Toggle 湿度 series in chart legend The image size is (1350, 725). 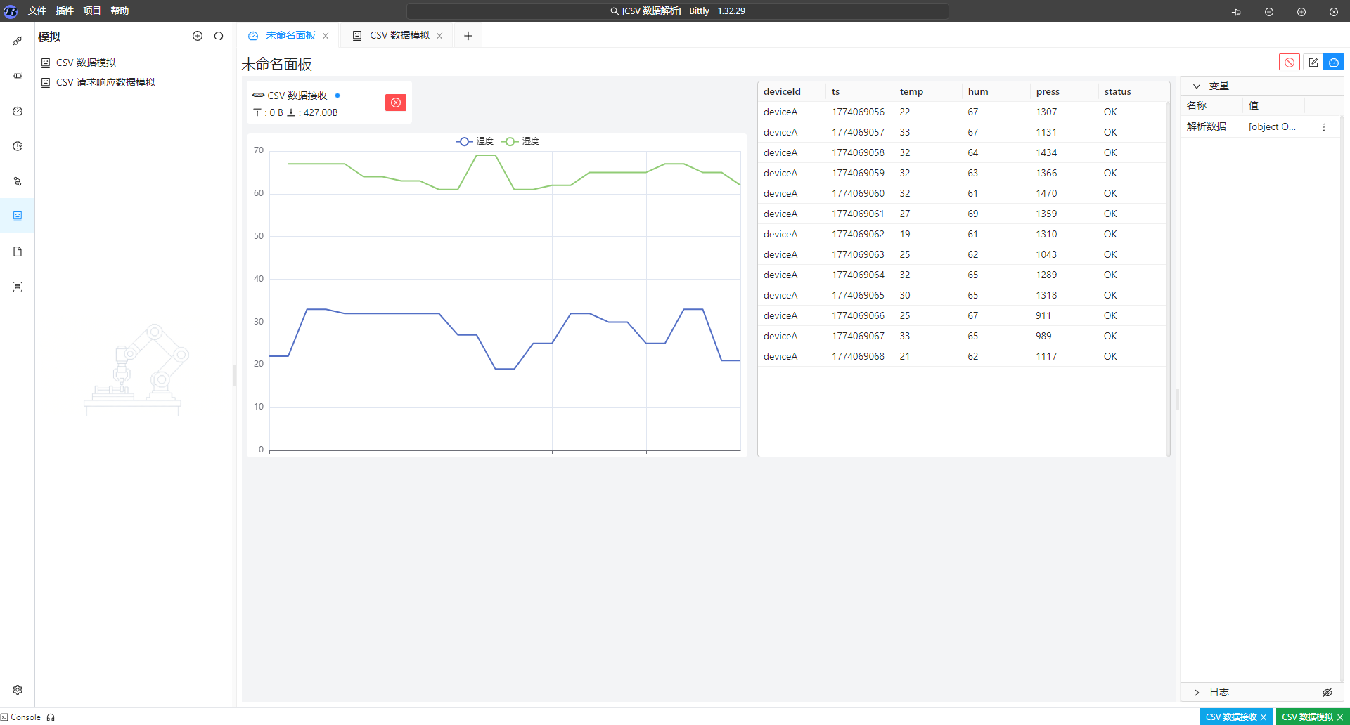click(521, 141)
